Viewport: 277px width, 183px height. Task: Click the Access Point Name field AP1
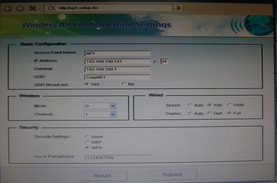tap(117, 53)
